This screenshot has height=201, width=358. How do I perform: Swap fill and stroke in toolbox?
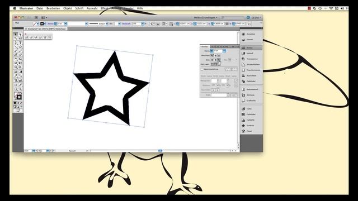tap(21, 93)
